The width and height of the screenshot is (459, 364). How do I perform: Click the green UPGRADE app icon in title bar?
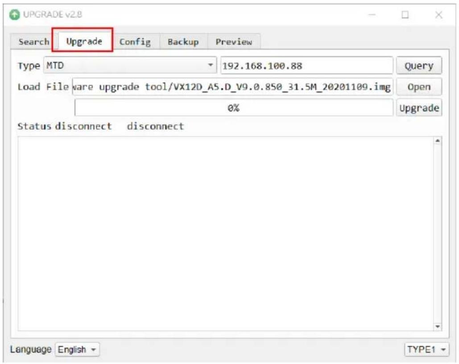point(14,15)
